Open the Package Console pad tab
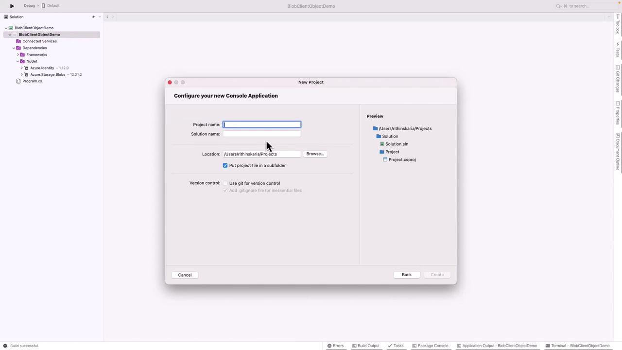The height and width of the screenshot is (350, 622). click(430, 346)
